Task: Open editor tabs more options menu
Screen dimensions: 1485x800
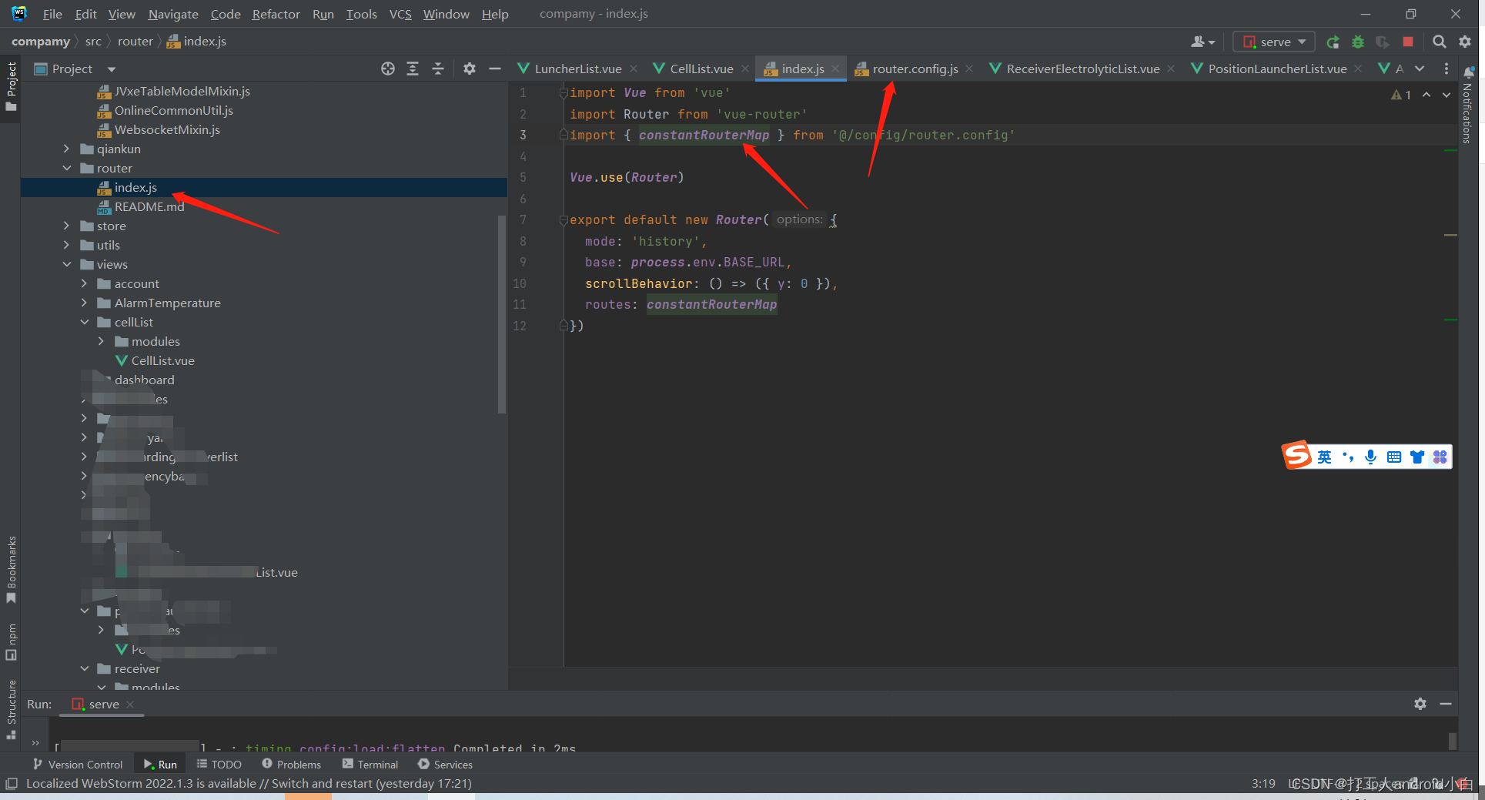Action: [1447, 69]
